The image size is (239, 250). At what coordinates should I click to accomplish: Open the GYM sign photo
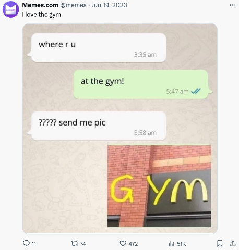pyautogui.click(x=159, y=186)
